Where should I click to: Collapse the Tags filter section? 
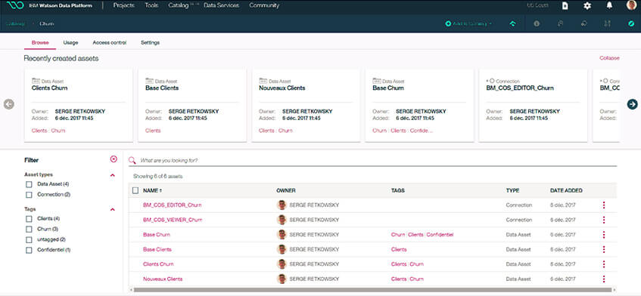(x=113, y=209)
